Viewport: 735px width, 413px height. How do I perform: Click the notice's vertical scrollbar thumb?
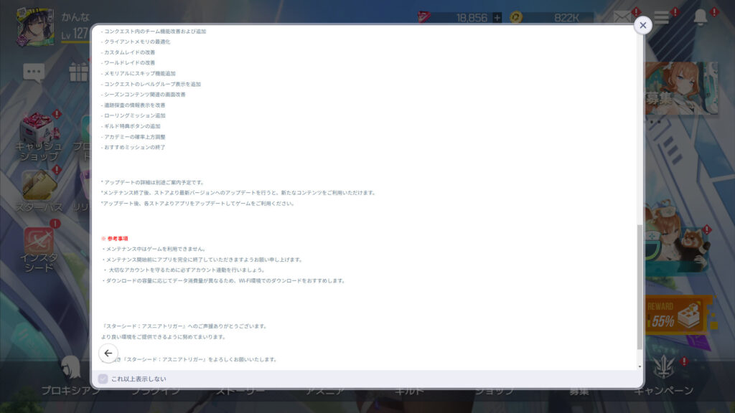[x=640, y=287]
